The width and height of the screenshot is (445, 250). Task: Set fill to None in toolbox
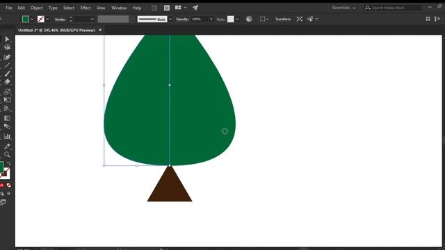tap(9, 185)
